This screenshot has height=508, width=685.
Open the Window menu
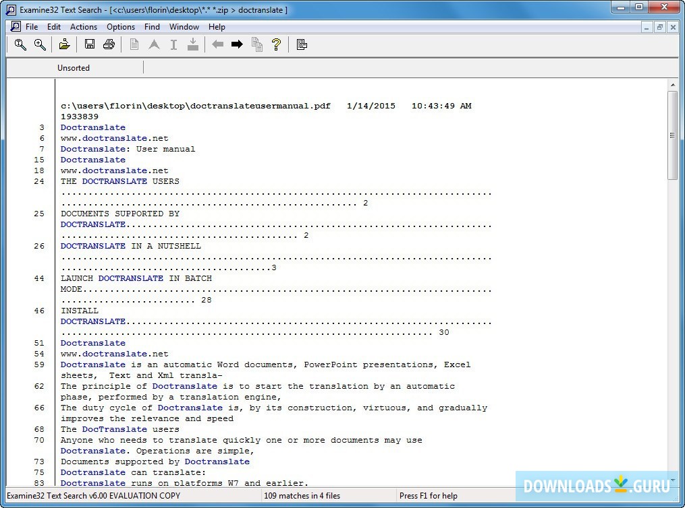184,27
